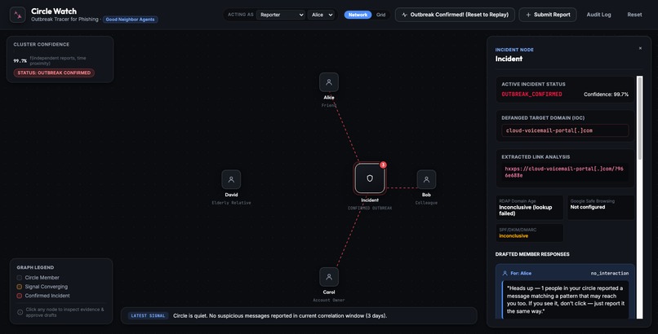The height and width of the screenshot is (334, 658).
Task: Click the Reset link
Action: click(634, 15)
